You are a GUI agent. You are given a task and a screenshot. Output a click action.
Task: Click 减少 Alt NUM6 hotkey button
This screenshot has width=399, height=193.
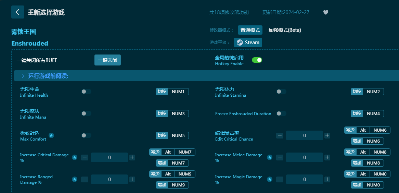pyautogui.click(x=367, y=130)
